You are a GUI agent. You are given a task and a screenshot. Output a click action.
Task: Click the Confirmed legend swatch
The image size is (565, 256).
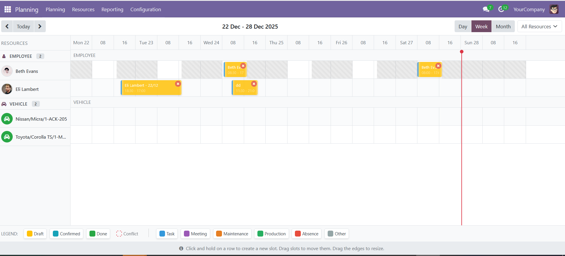coord(55,234)
